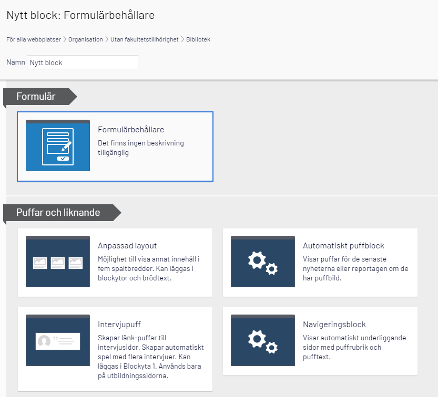This screenshot has height=397, width=438.
Task: Open Utan fakultetstillhörighet breadcrumb
Action: click(x=145, y=39)
